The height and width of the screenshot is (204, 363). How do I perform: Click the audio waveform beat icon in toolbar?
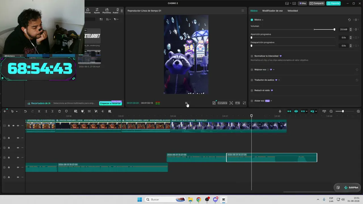103,111
